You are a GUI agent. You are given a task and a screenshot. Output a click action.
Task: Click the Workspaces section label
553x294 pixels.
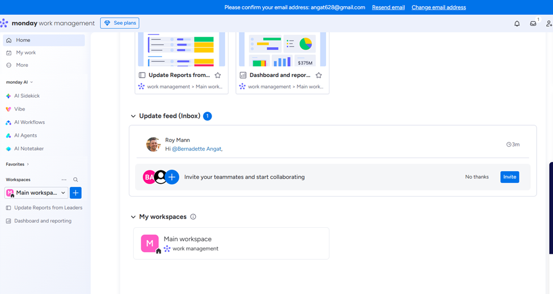[x=18, y=180]
